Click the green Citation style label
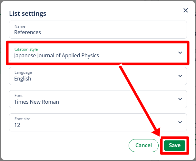 [26, 49]
